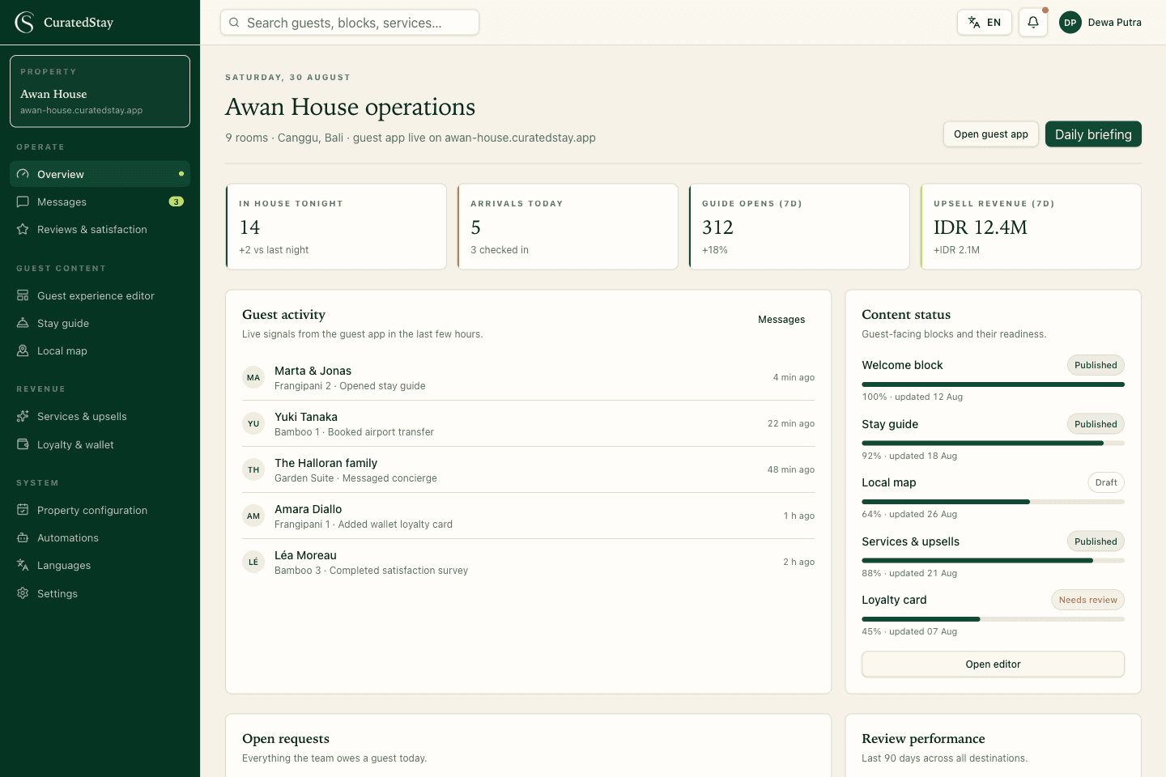Click the Messages unread badge 3

(x=176, y=202)
